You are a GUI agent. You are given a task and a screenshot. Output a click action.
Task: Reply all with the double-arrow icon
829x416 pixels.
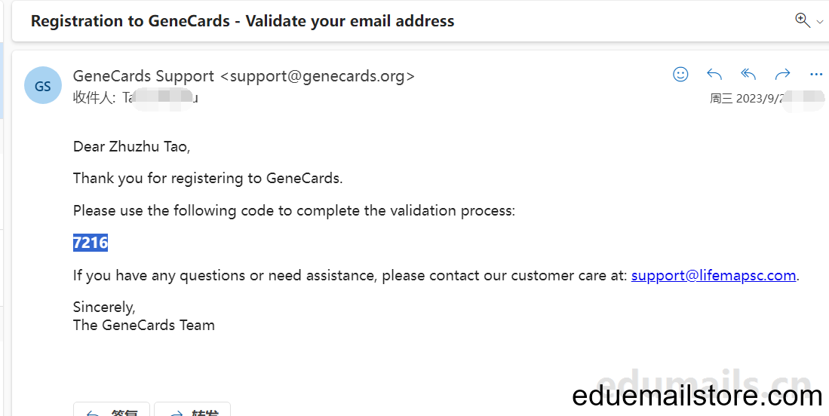pyautogui.click(x=748, y=75)
